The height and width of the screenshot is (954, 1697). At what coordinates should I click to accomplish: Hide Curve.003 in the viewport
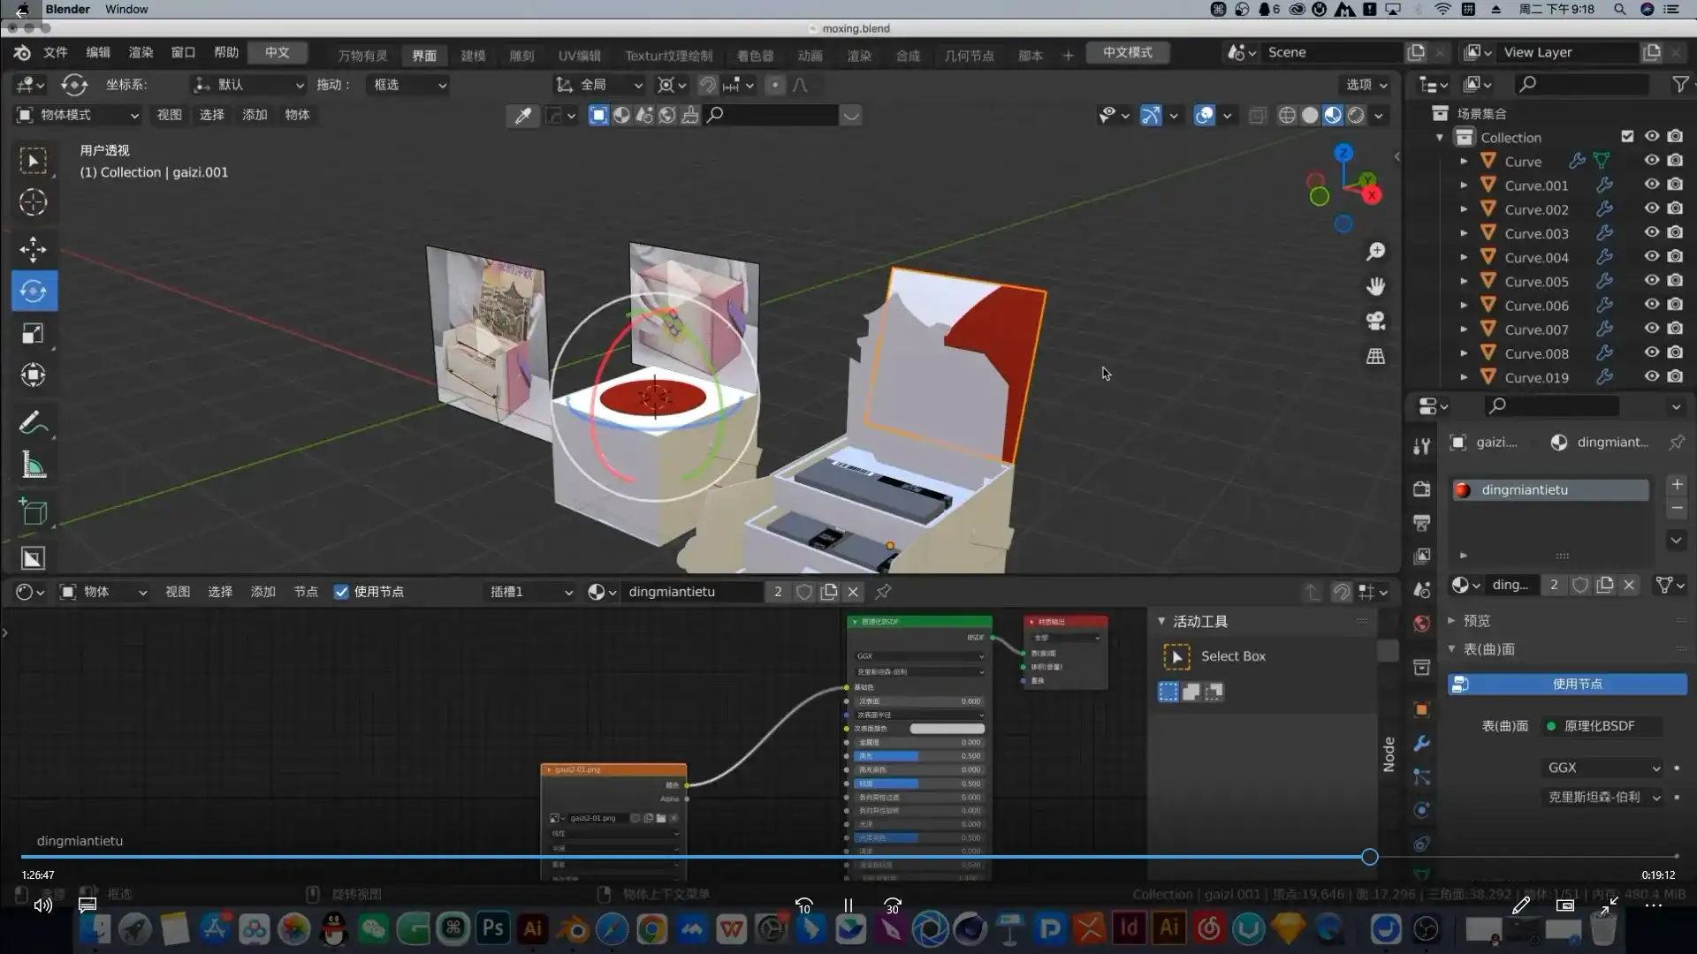1652,232
